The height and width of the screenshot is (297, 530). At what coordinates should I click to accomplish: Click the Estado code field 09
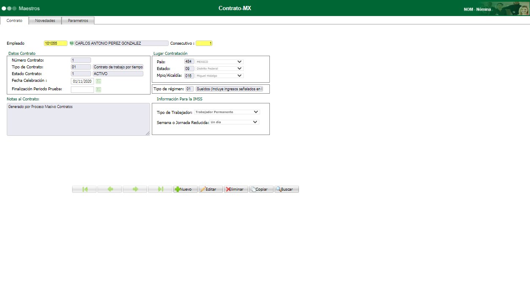pos(189,68)
